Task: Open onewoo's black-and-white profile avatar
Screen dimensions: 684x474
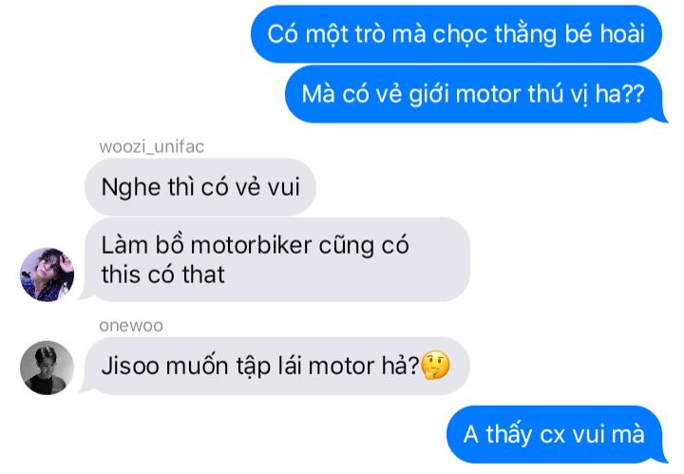Action: 47,368
